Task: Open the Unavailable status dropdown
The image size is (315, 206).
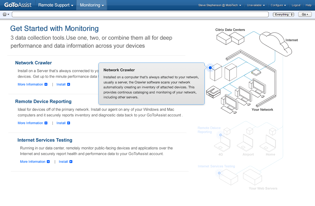Action: coord(256,5)
